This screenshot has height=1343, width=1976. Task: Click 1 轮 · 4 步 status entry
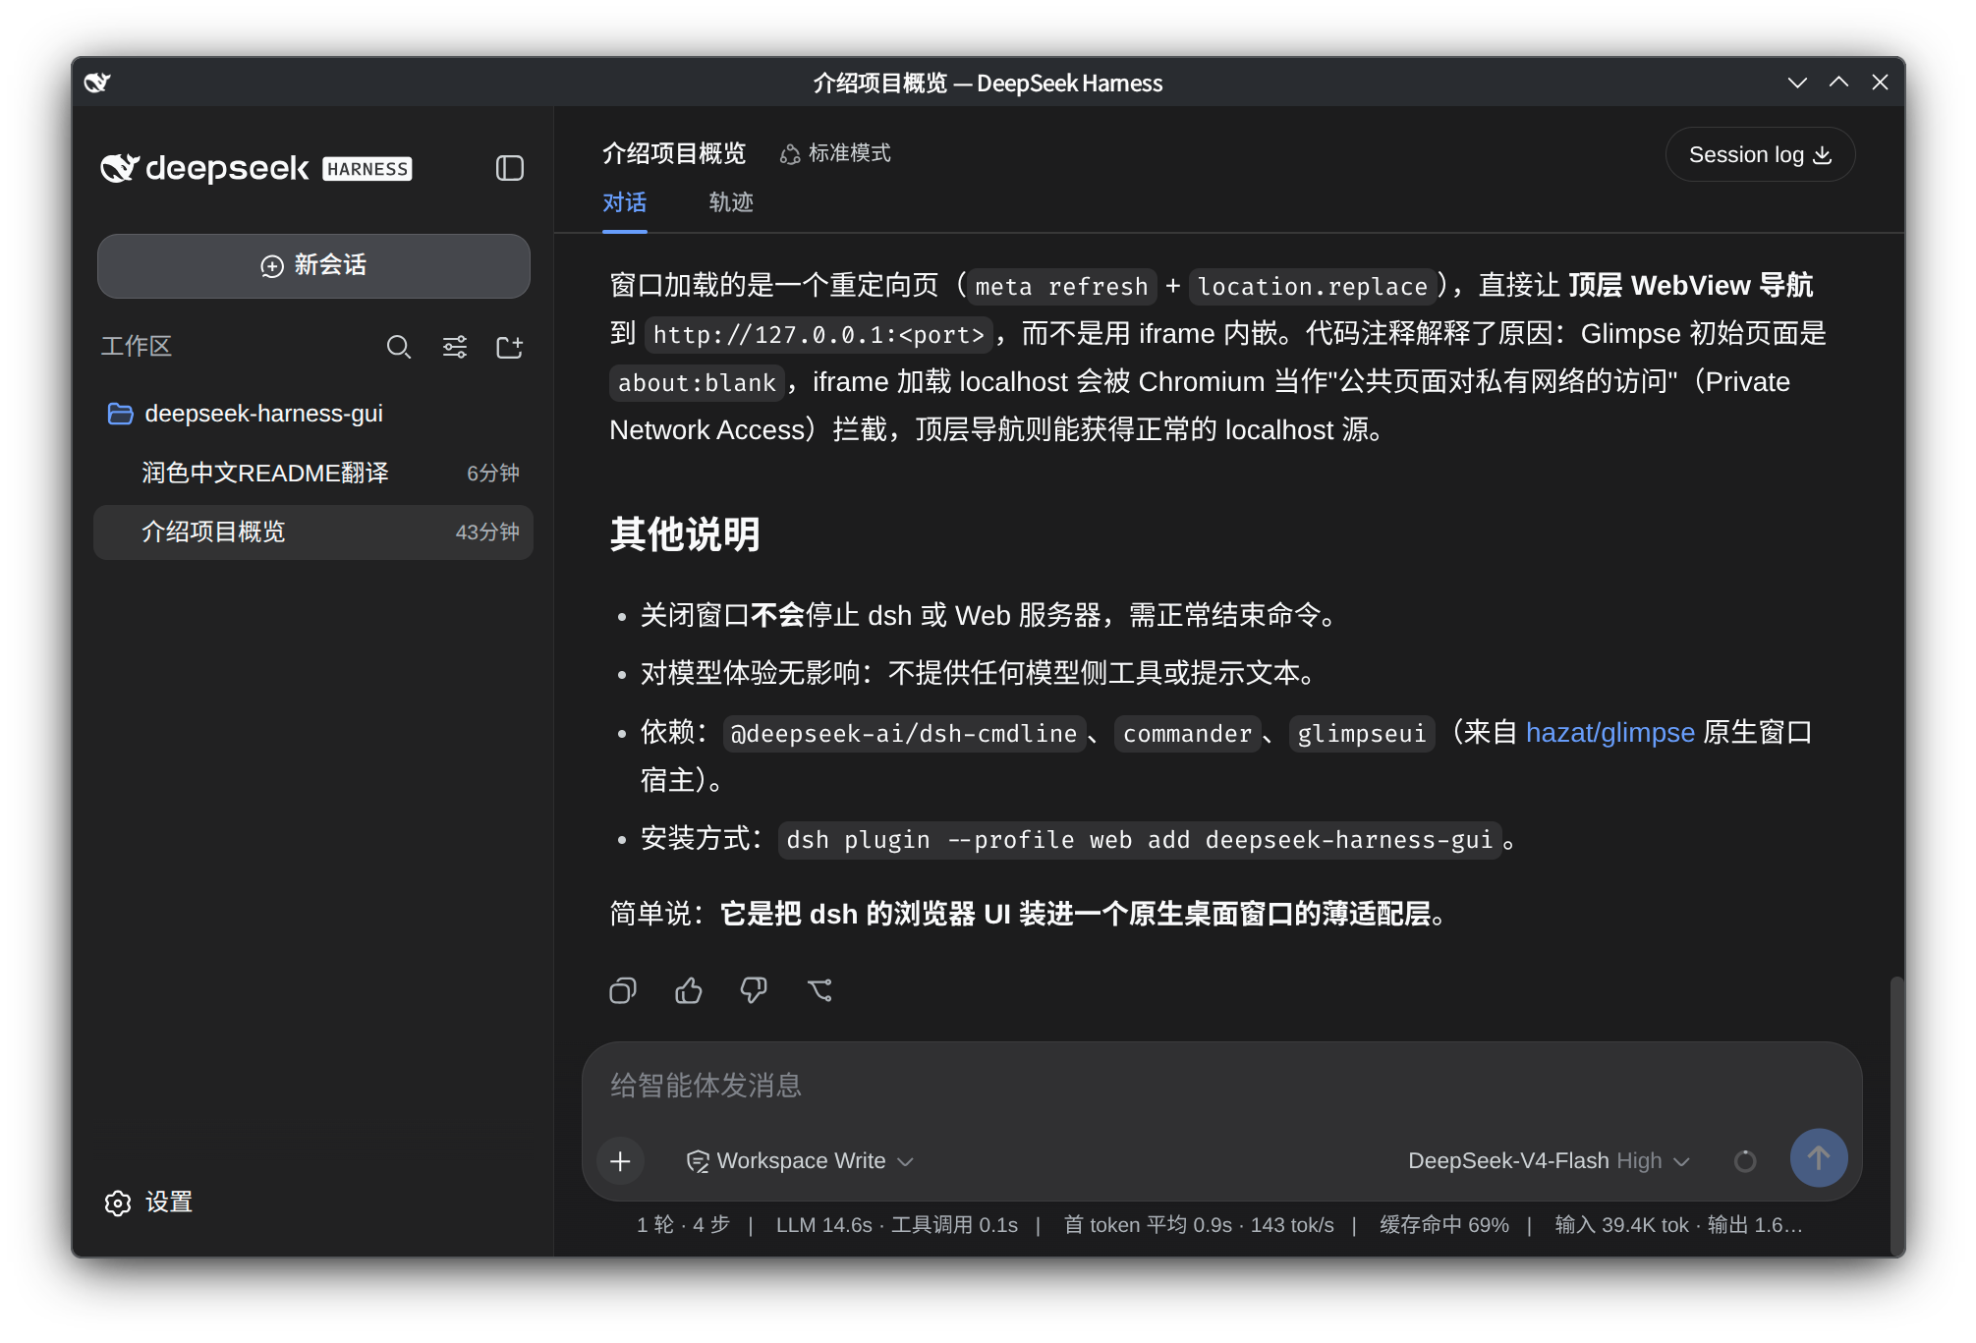click(x=683, y=1225)
